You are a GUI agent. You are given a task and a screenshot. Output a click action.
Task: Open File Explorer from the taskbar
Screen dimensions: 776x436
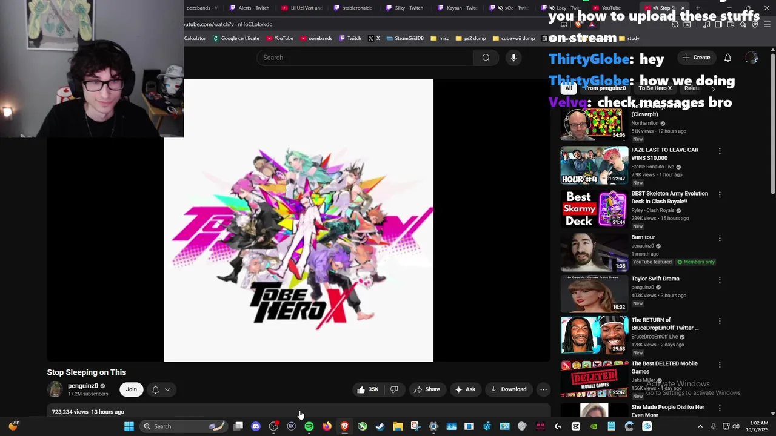click(398, 426)
